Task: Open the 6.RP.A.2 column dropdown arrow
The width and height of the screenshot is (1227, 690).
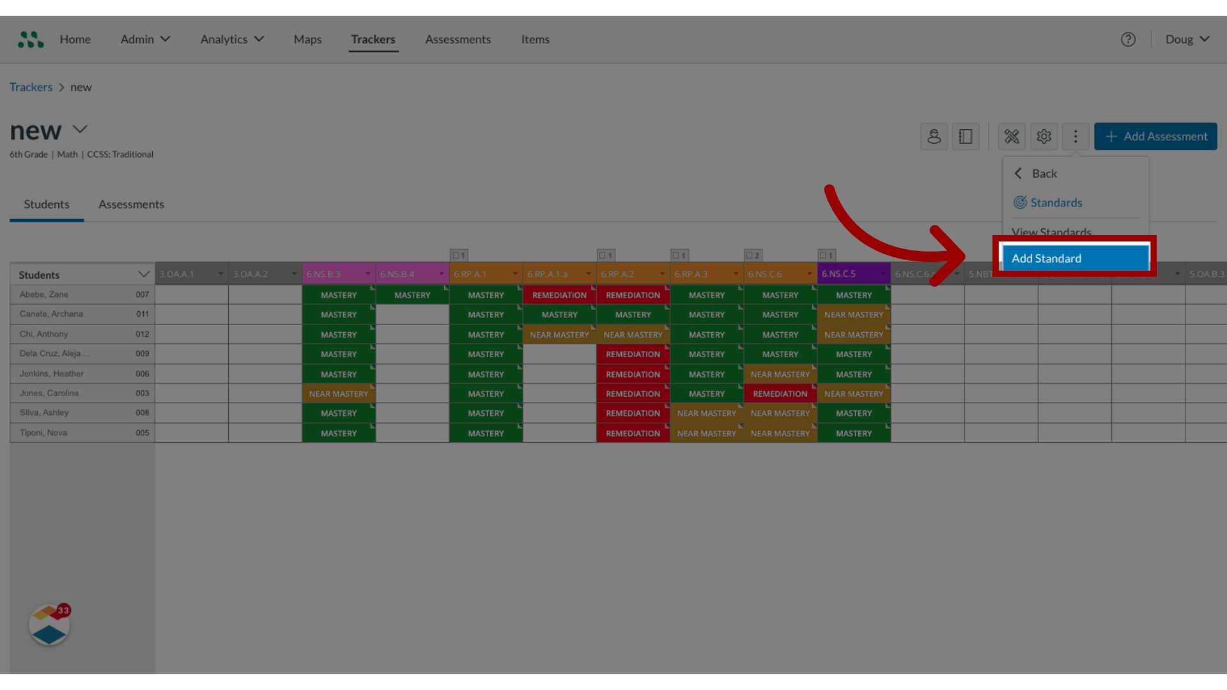Action: [x=662, y=274]
